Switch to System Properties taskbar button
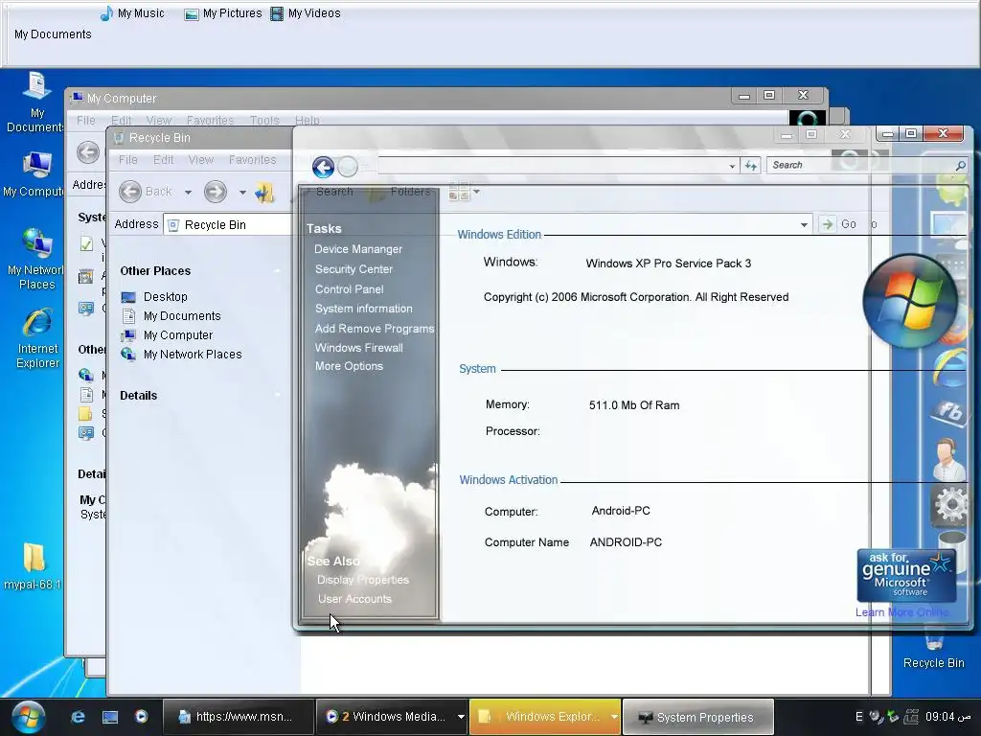This screenshot has width=981, height=736. pyautogui.click(x=698, y=717)
